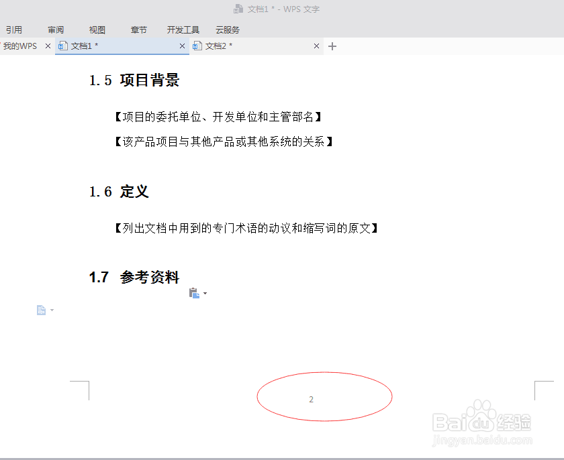Screen dimensions: 564x460
Task: Switch to the 开发工具 ribbon tab
Action: (x=182, y=30)
